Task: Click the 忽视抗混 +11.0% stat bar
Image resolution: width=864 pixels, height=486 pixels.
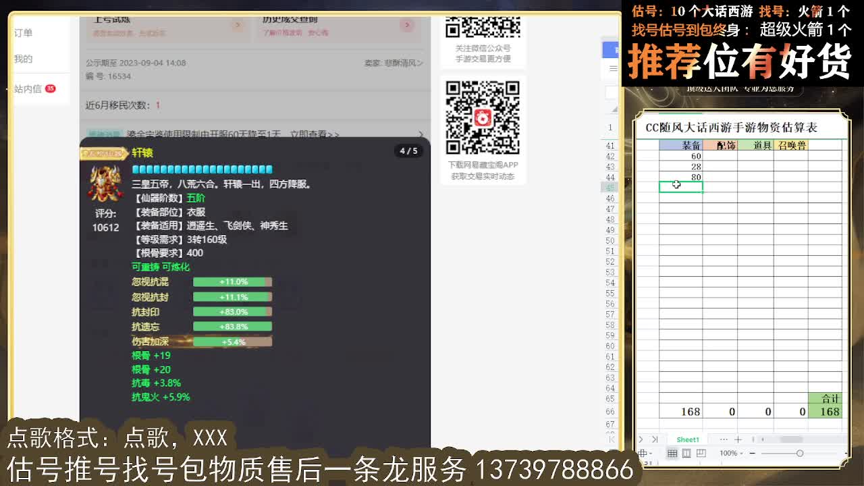Action: click(x=232, y=281)
